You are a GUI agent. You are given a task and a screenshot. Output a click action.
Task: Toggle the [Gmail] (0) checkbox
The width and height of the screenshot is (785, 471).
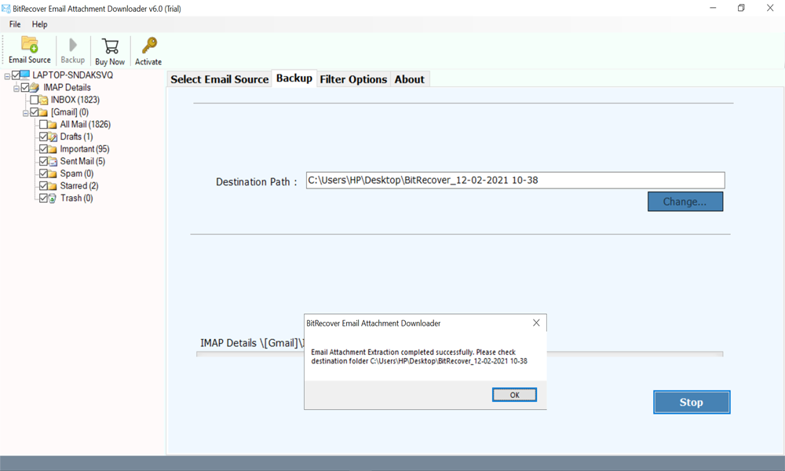click(x=34, y=112)
